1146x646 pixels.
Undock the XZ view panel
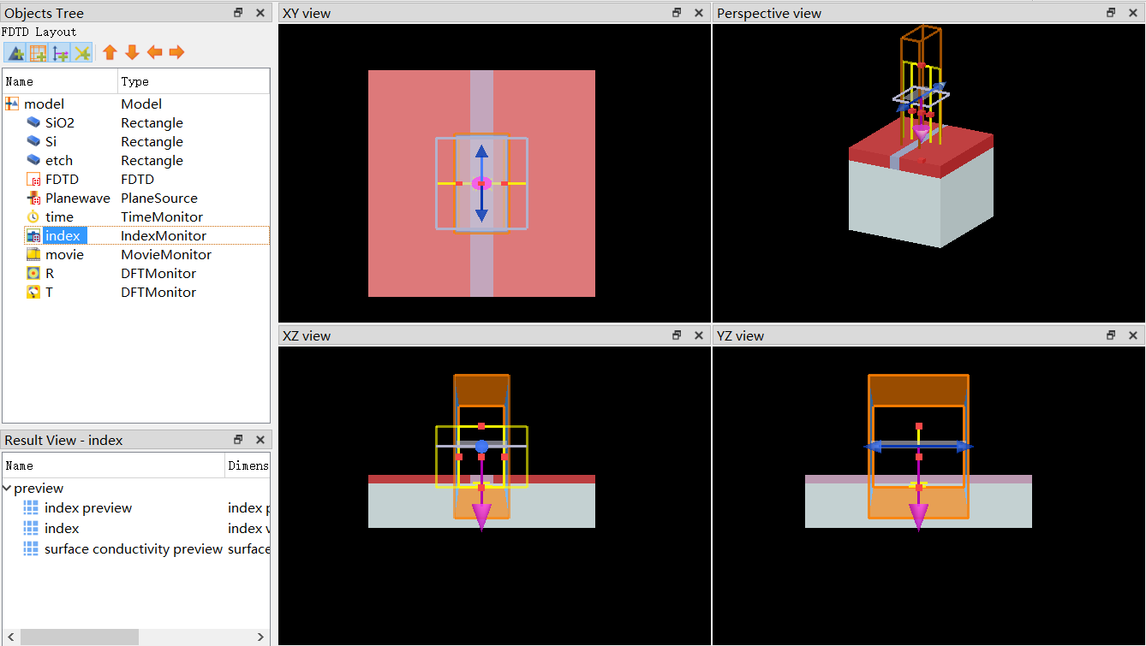677,335
